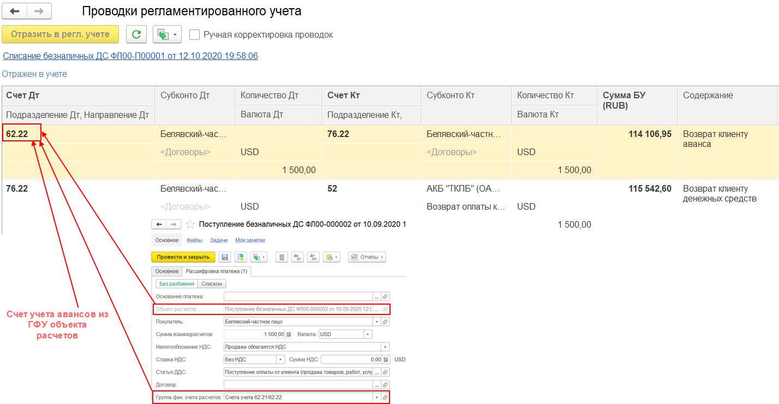Screen dimensions: 779x404
Task: Select 'Без разбиения' mode toggle
Action: (x=177, y=284)
